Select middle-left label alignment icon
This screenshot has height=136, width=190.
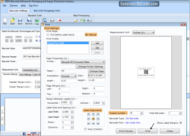click(x=89, y=119)
